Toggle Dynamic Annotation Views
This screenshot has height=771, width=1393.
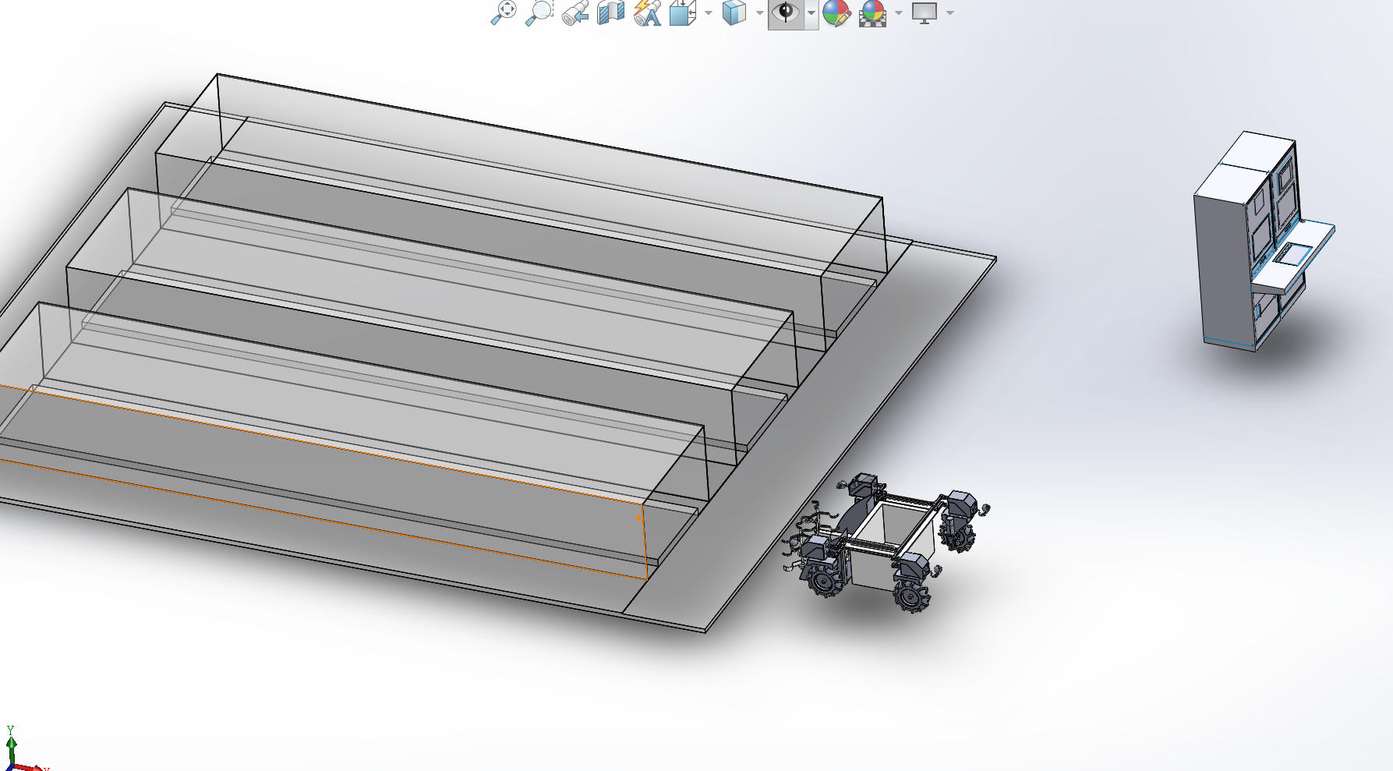(647, 13)
